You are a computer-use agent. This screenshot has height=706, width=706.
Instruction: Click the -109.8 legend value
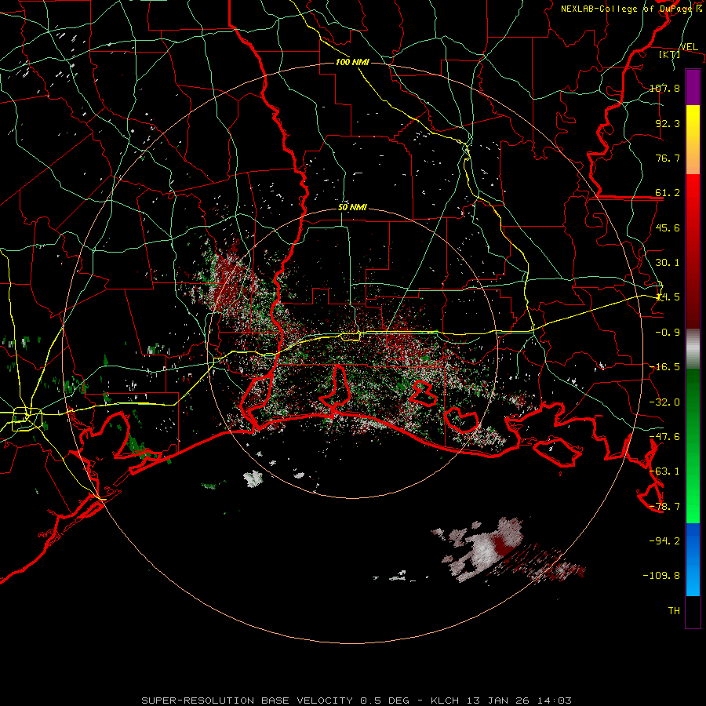(x=661, y=576)
